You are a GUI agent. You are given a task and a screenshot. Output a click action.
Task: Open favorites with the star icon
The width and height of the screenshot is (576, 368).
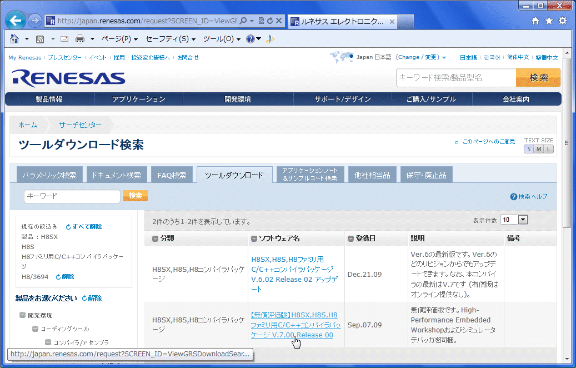(x=549, y=21)
